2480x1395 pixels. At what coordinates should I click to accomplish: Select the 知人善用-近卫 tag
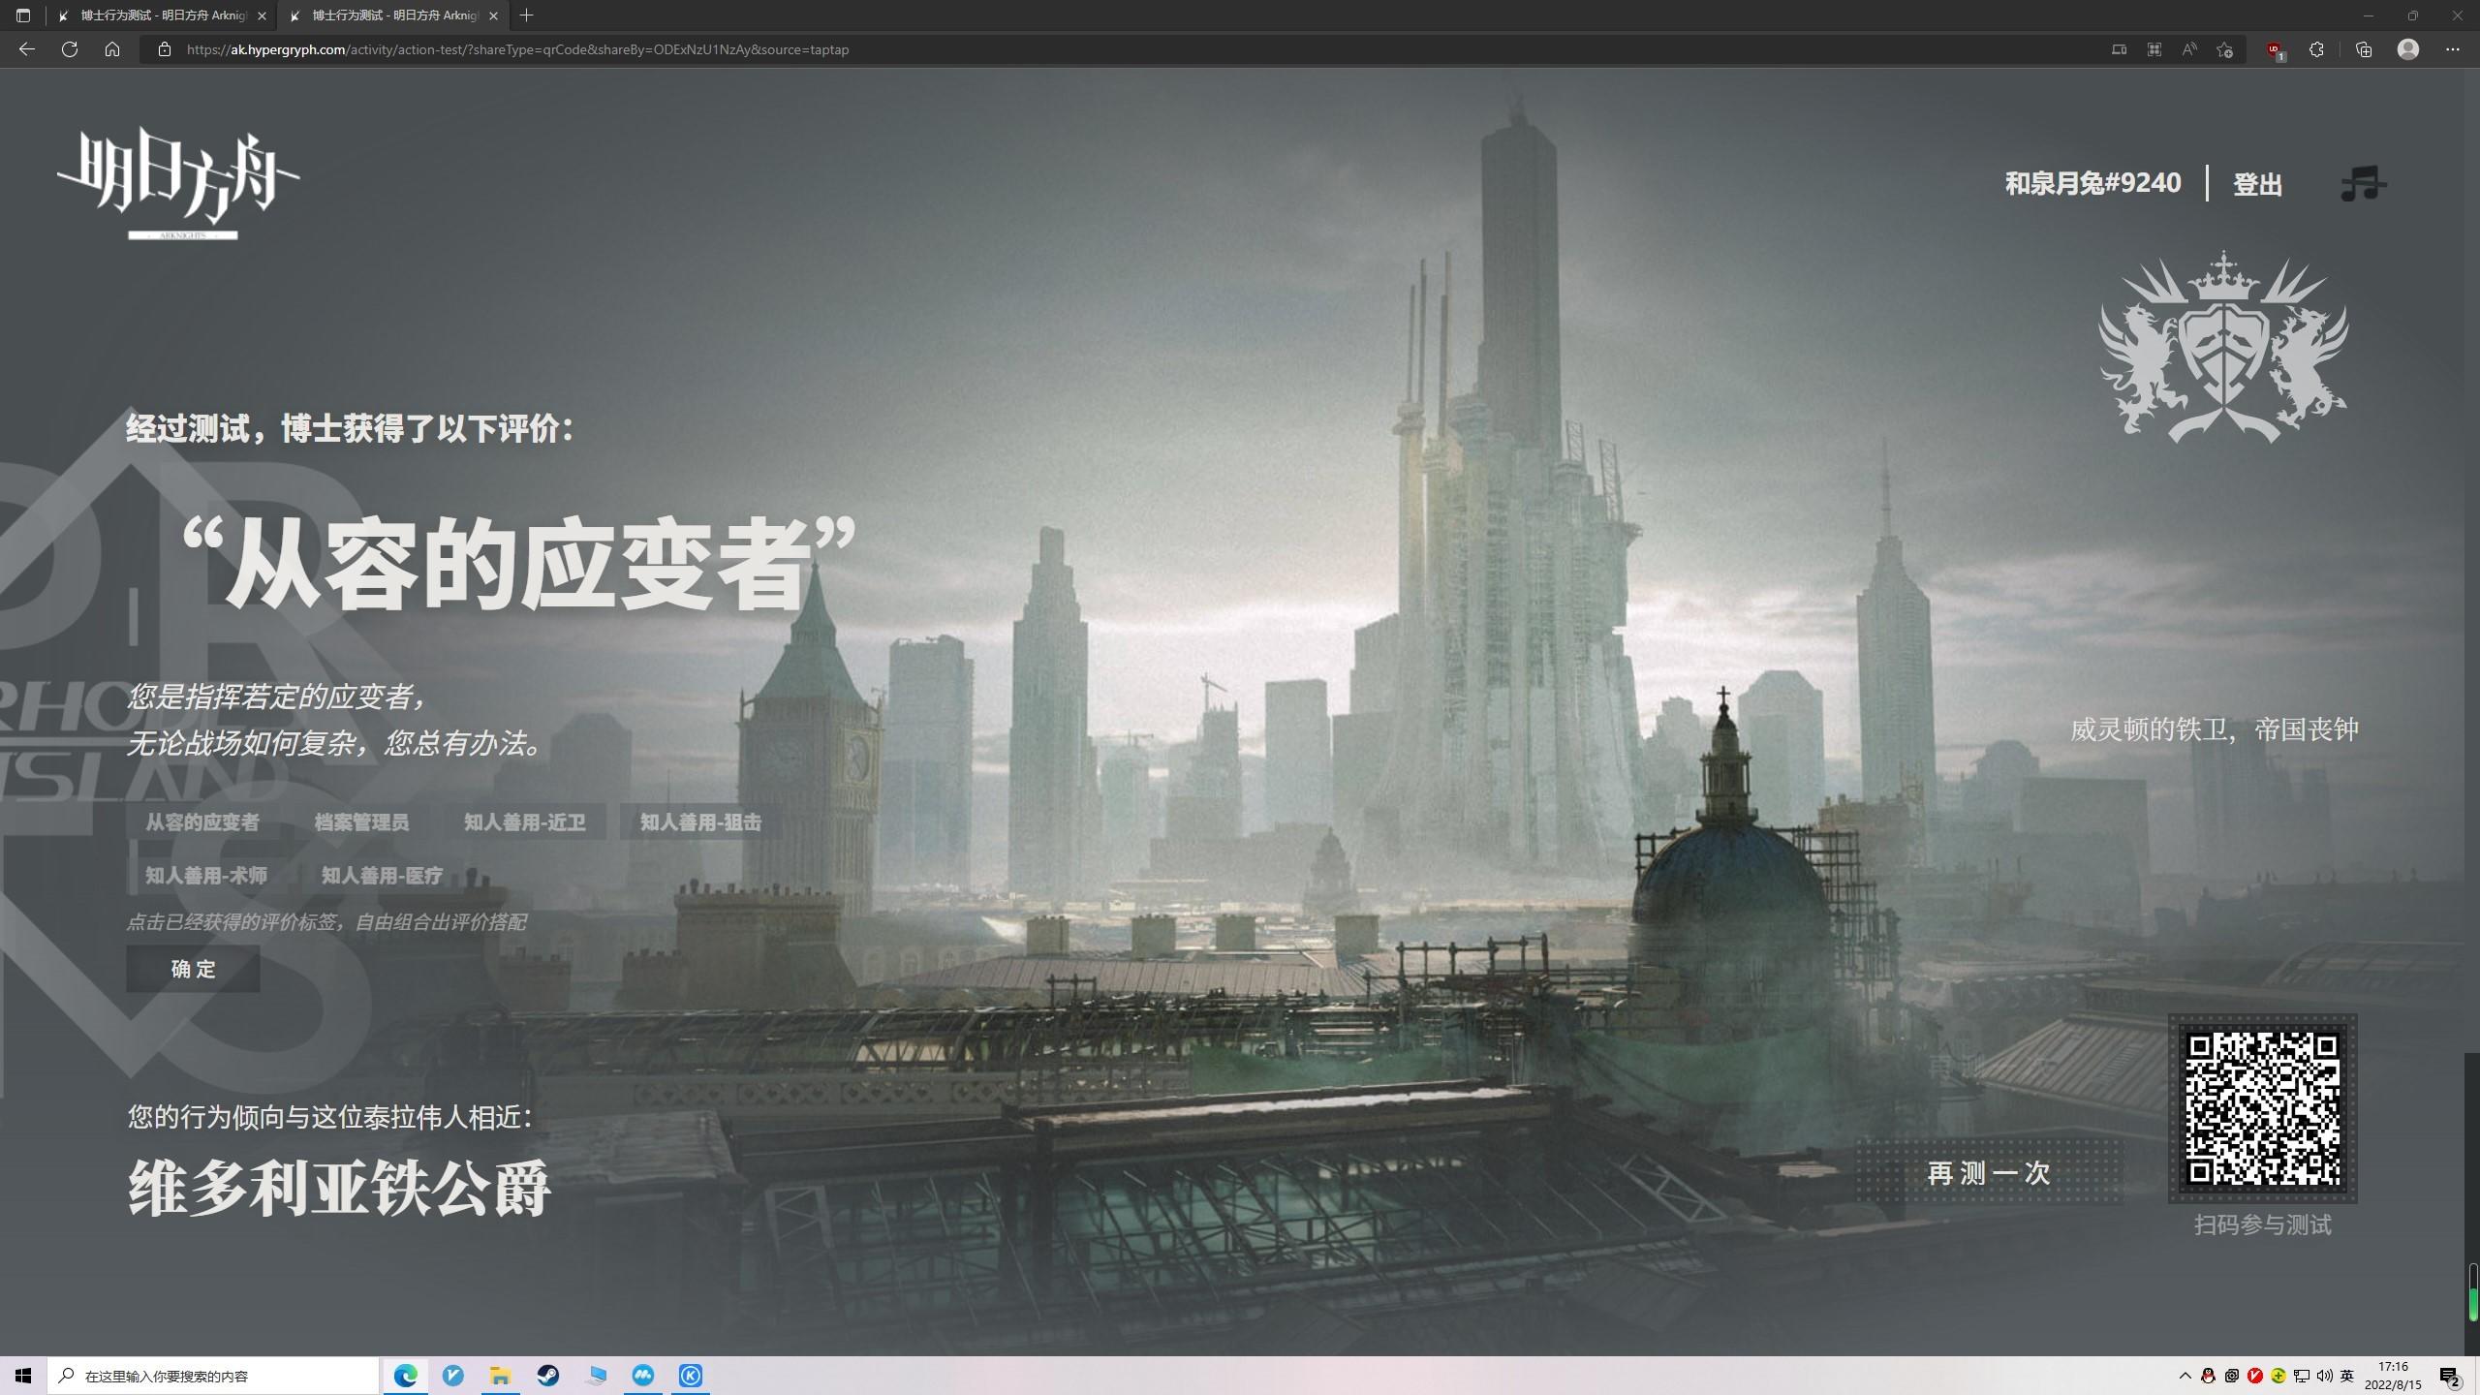click(524, 822)
